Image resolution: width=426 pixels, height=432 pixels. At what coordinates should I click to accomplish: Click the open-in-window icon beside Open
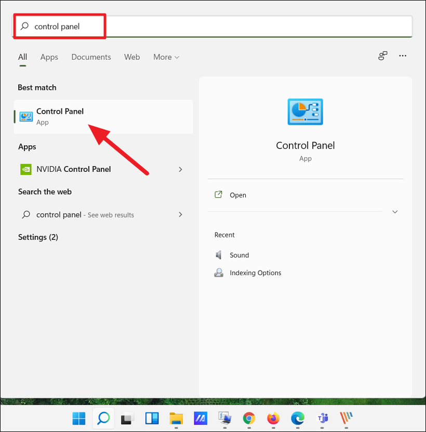pos(218,195)
